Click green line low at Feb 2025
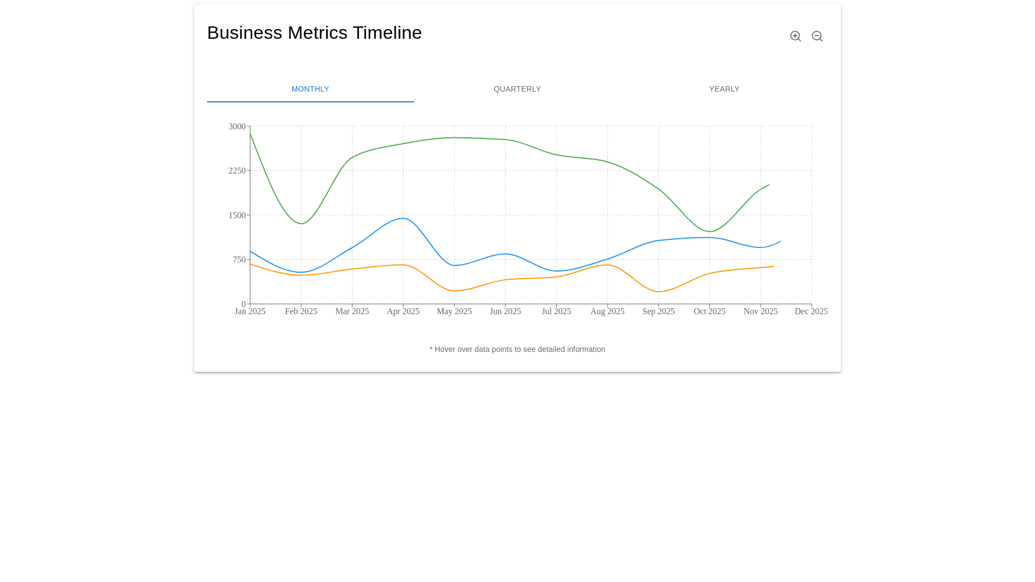This screenshot has height=582, width=1035. tap(301, 224)
